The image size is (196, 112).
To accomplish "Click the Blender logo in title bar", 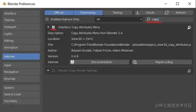I will (4, 4).
